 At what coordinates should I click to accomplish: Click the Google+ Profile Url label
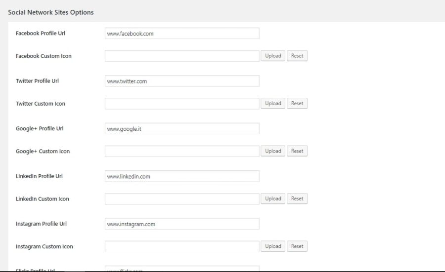[x=40, y=128]
